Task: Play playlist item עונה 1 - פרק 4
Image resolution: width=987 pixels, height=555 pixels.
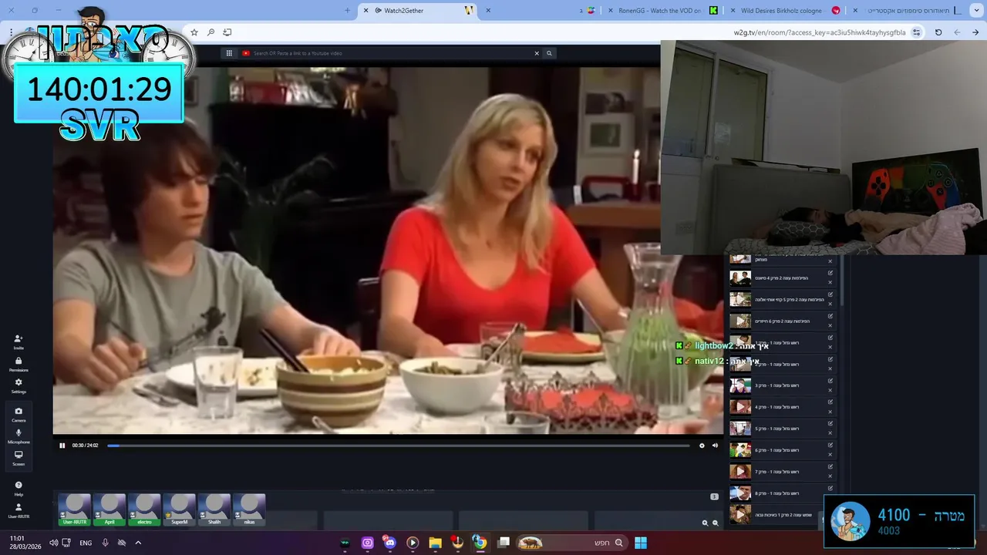Action: 782,407
